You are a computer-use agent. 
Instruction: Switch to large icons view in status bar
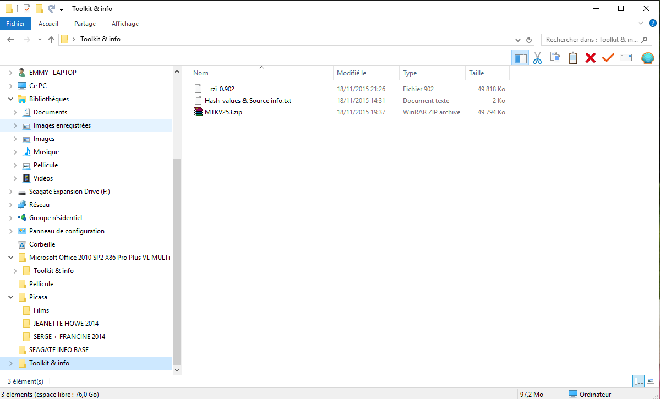coord(651,381)
